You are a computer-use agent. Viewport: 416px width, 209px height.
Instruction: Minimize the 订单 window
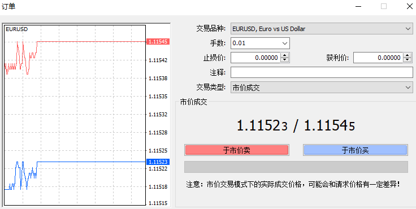pyautogui.click(x=358, y=6)
